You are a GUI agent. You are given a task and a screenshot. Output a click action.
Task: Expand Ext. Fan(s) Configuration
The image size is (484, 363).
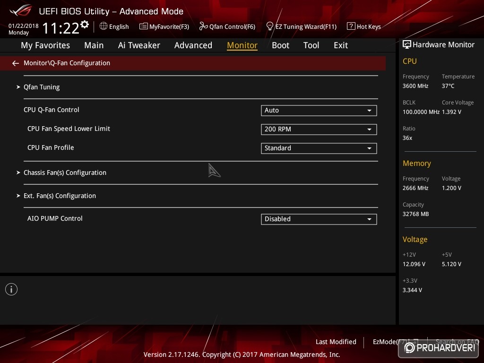tap(60, 196)
